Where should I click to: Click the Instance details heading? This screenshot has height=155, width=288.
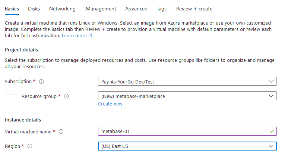23,120
